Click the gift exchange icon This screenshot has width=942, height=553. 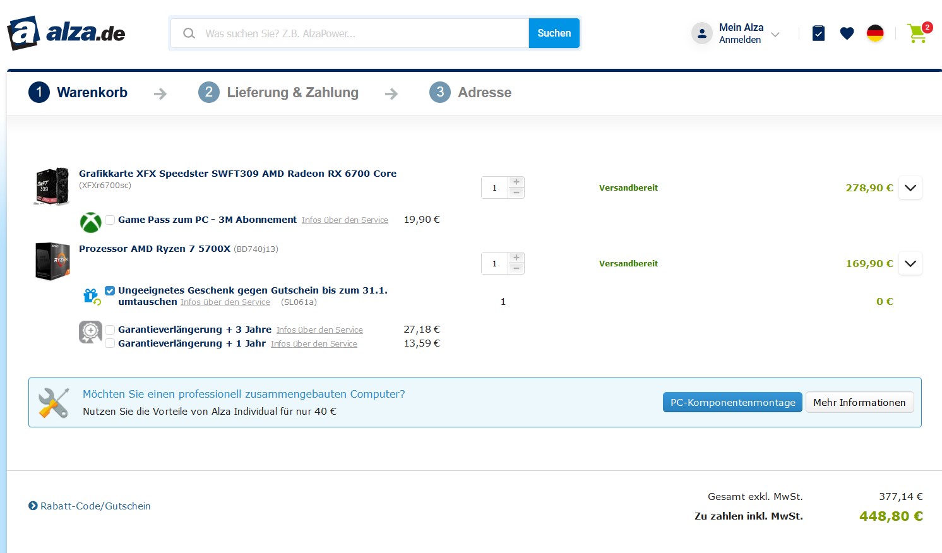92,296
